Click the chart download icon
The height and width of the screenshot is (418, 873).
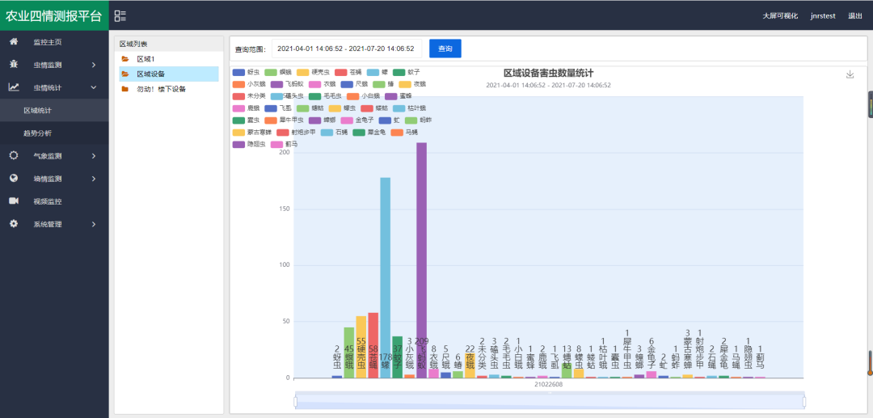[850, 74]
